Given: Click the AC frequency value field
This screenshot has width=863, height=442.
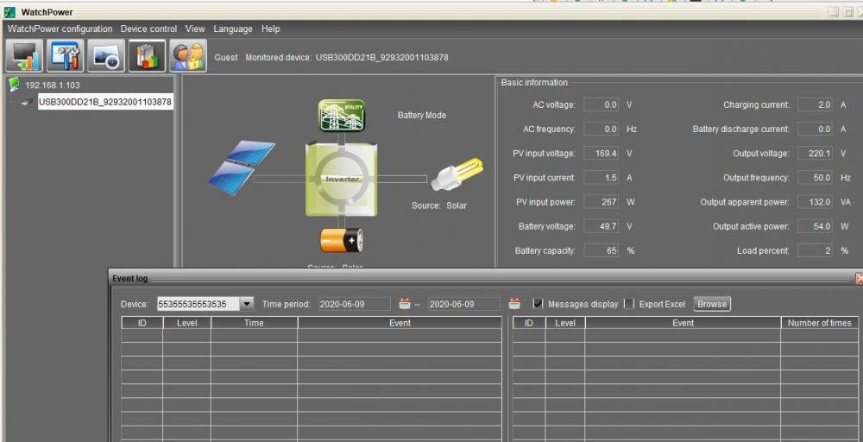Looking at the screenshot, I should [x=601, y=129].
